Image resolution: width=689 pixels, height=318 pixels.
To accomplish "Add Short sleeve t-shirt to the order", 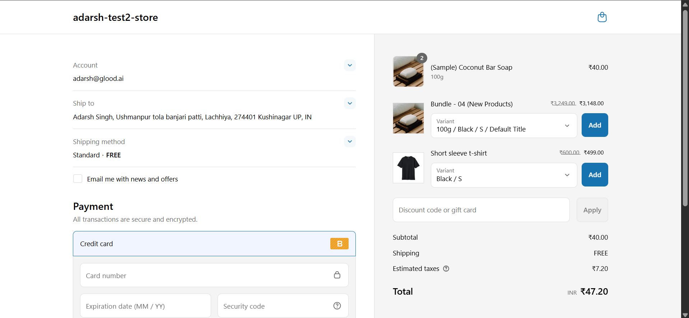I will (595, 175).
